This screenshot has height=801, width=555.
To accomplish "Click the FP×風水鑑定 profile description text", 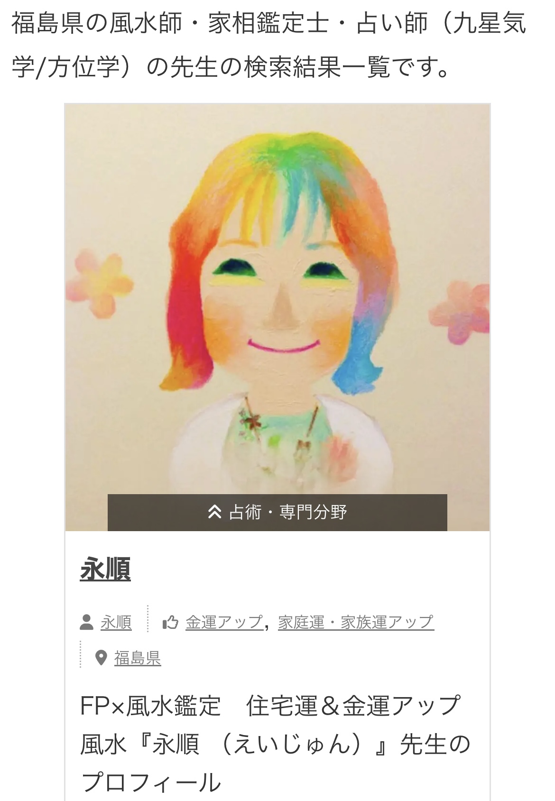I will [275, 744].
